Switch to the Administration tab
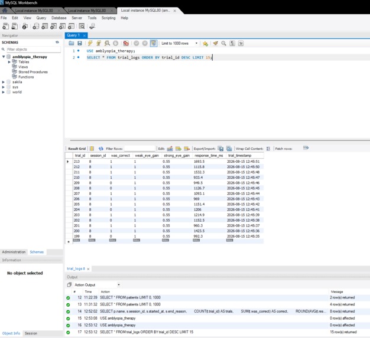Screen dimensions: 370x338 14,252
